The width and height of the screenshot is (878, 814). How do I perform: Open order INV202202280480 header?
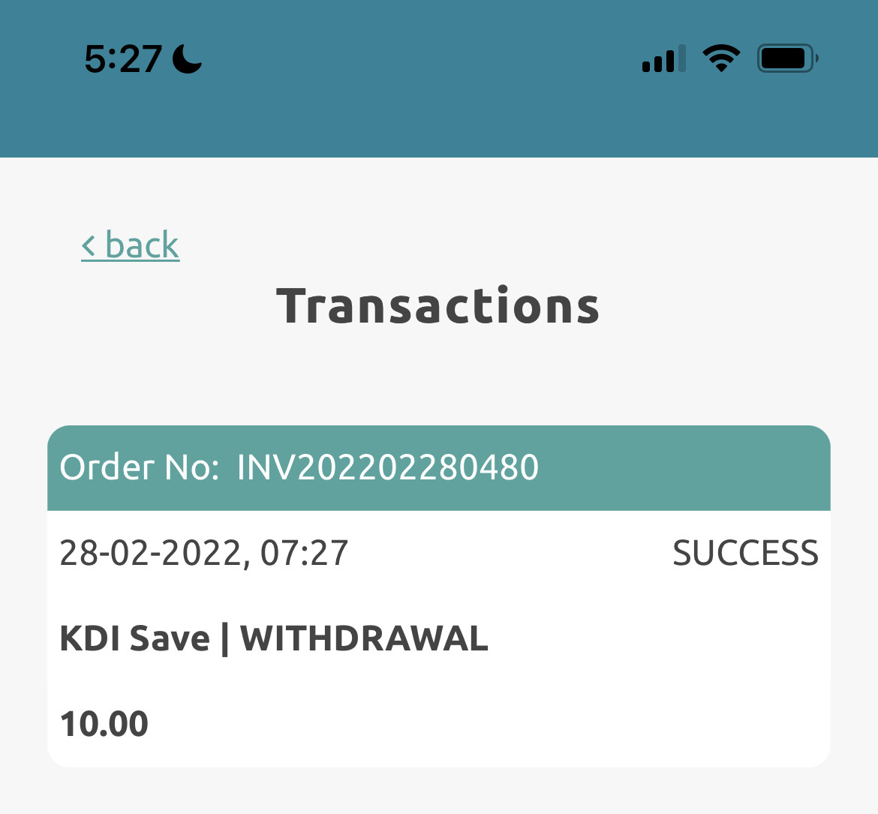pyautogui.click(x=439, y=468)
